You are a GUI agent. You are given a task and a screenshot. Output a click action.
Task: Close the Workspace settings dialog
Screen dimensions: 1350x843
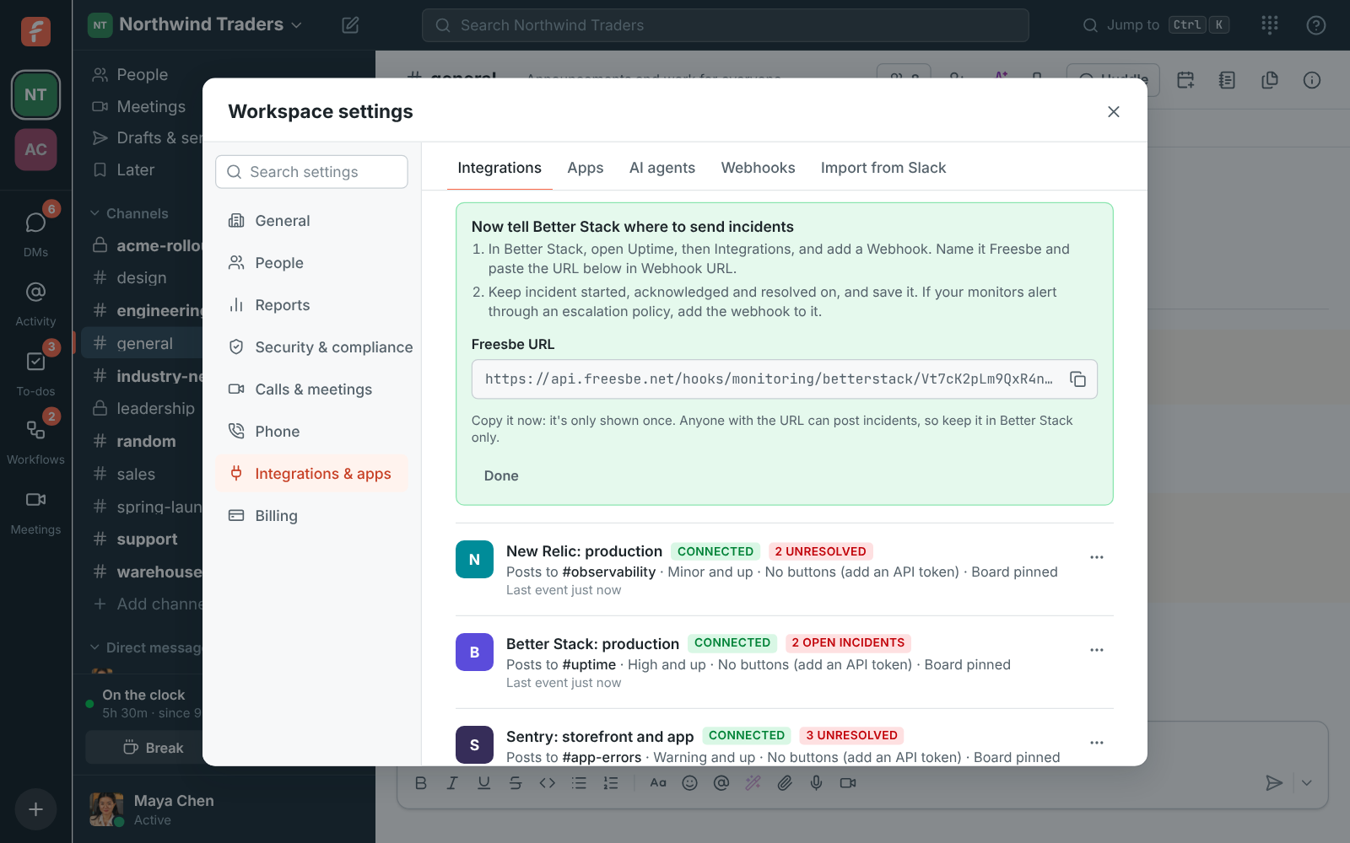pyautogui.click(x=1114, y=111)
